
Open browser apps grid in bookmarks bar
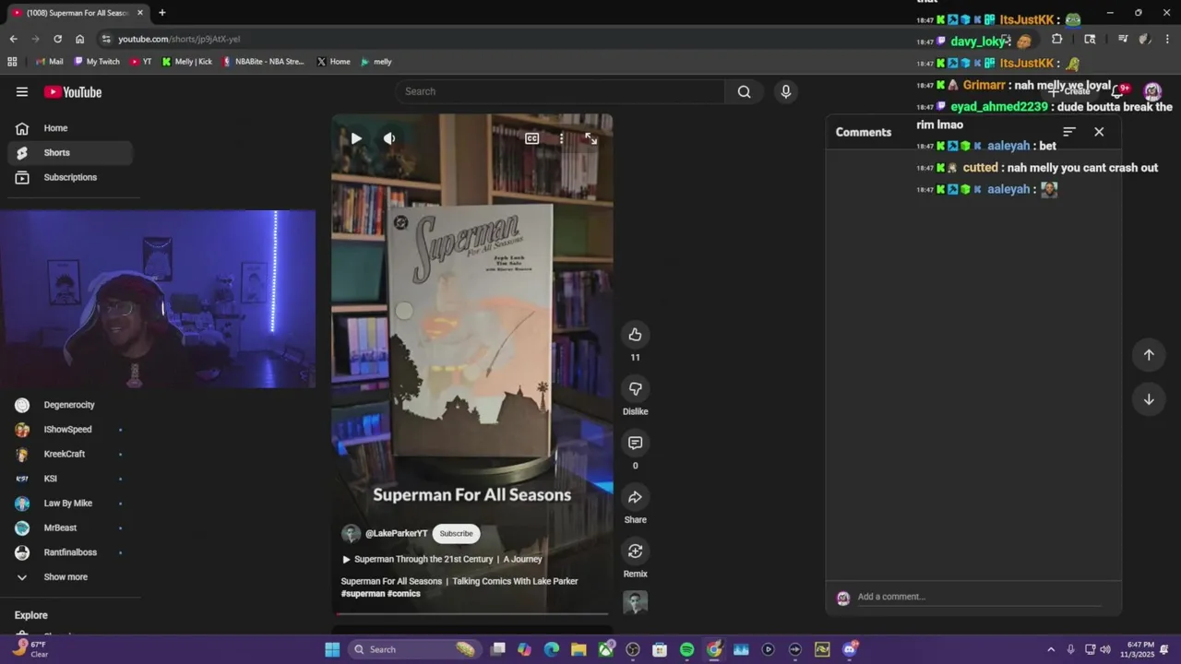click(x=12, y=62)
